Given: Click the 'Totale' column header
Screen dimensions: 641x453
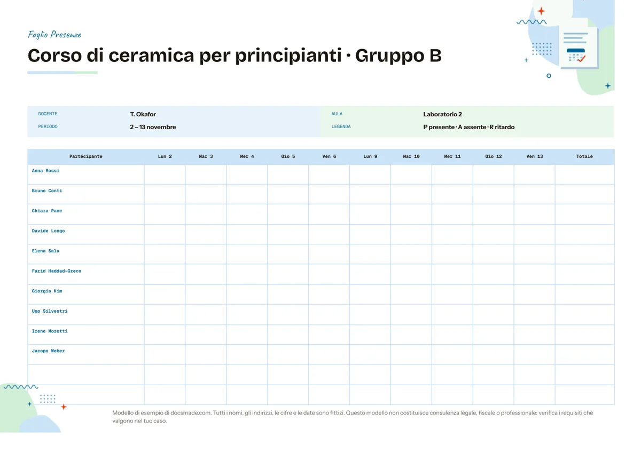Looking at the screenshot, I should coord(585,157).
